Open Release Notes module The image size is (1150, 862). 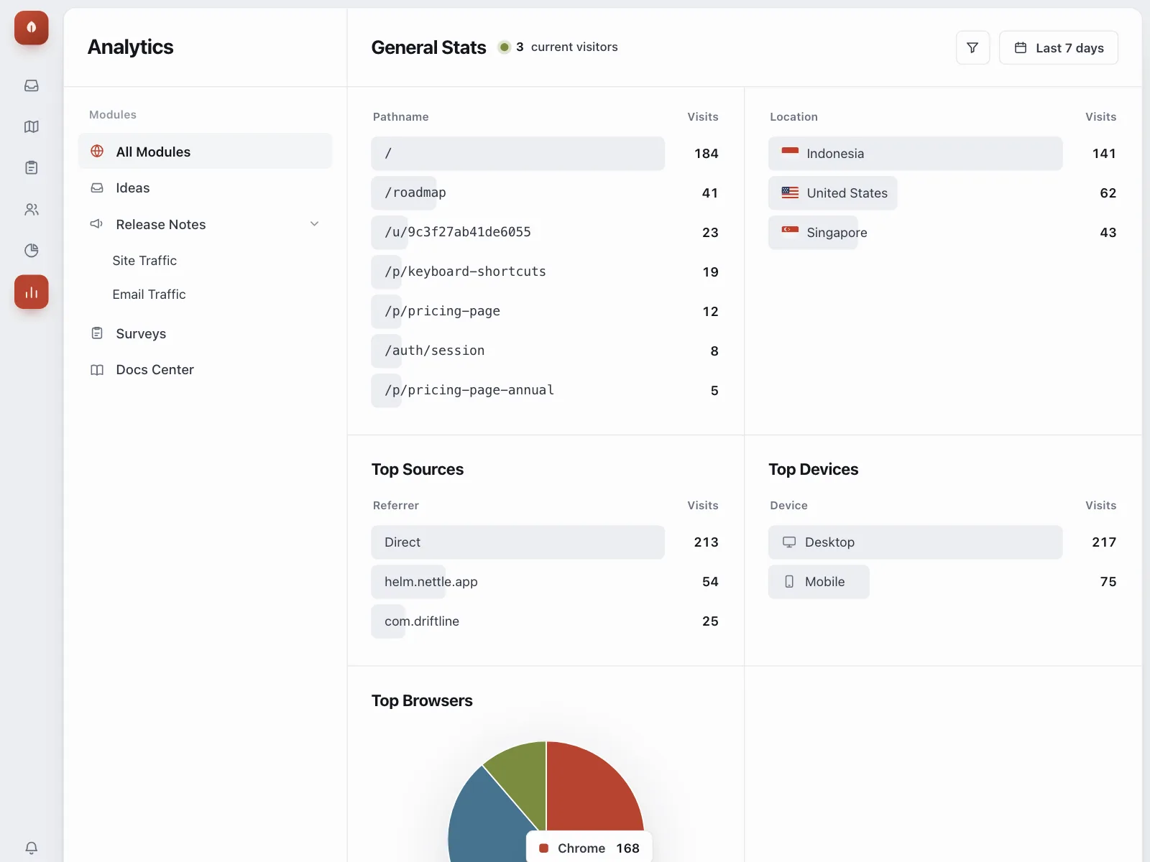(x=205, y=224)
